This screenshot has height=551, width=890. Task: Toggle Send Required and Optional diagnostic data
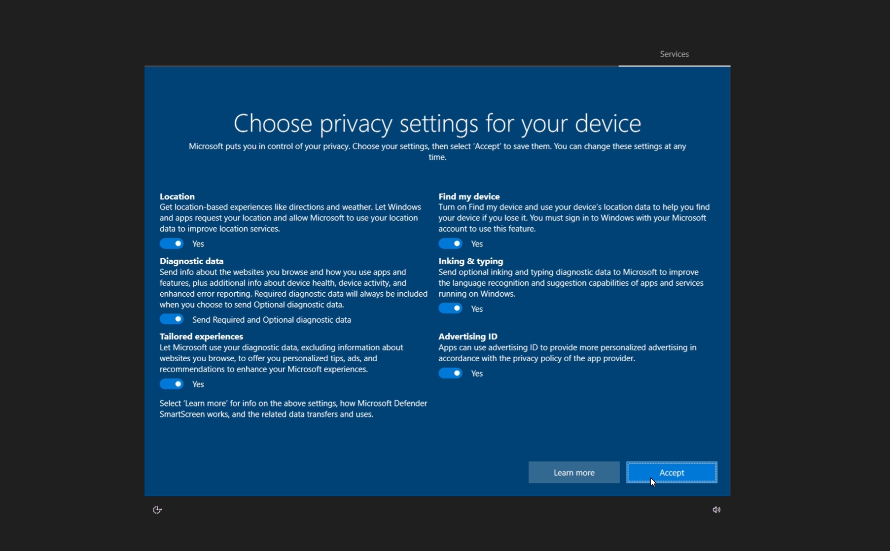tap(172, 319)
